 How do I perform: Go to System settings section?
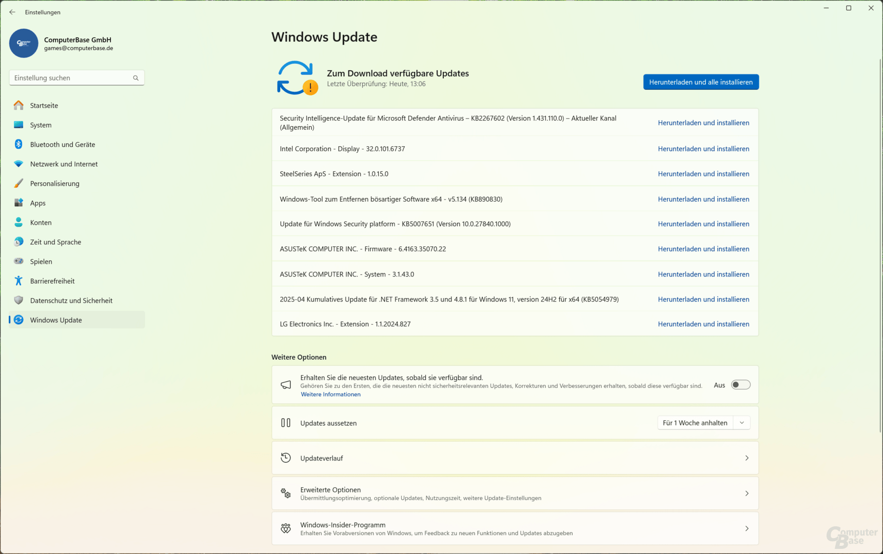click(x=77, y=125)
